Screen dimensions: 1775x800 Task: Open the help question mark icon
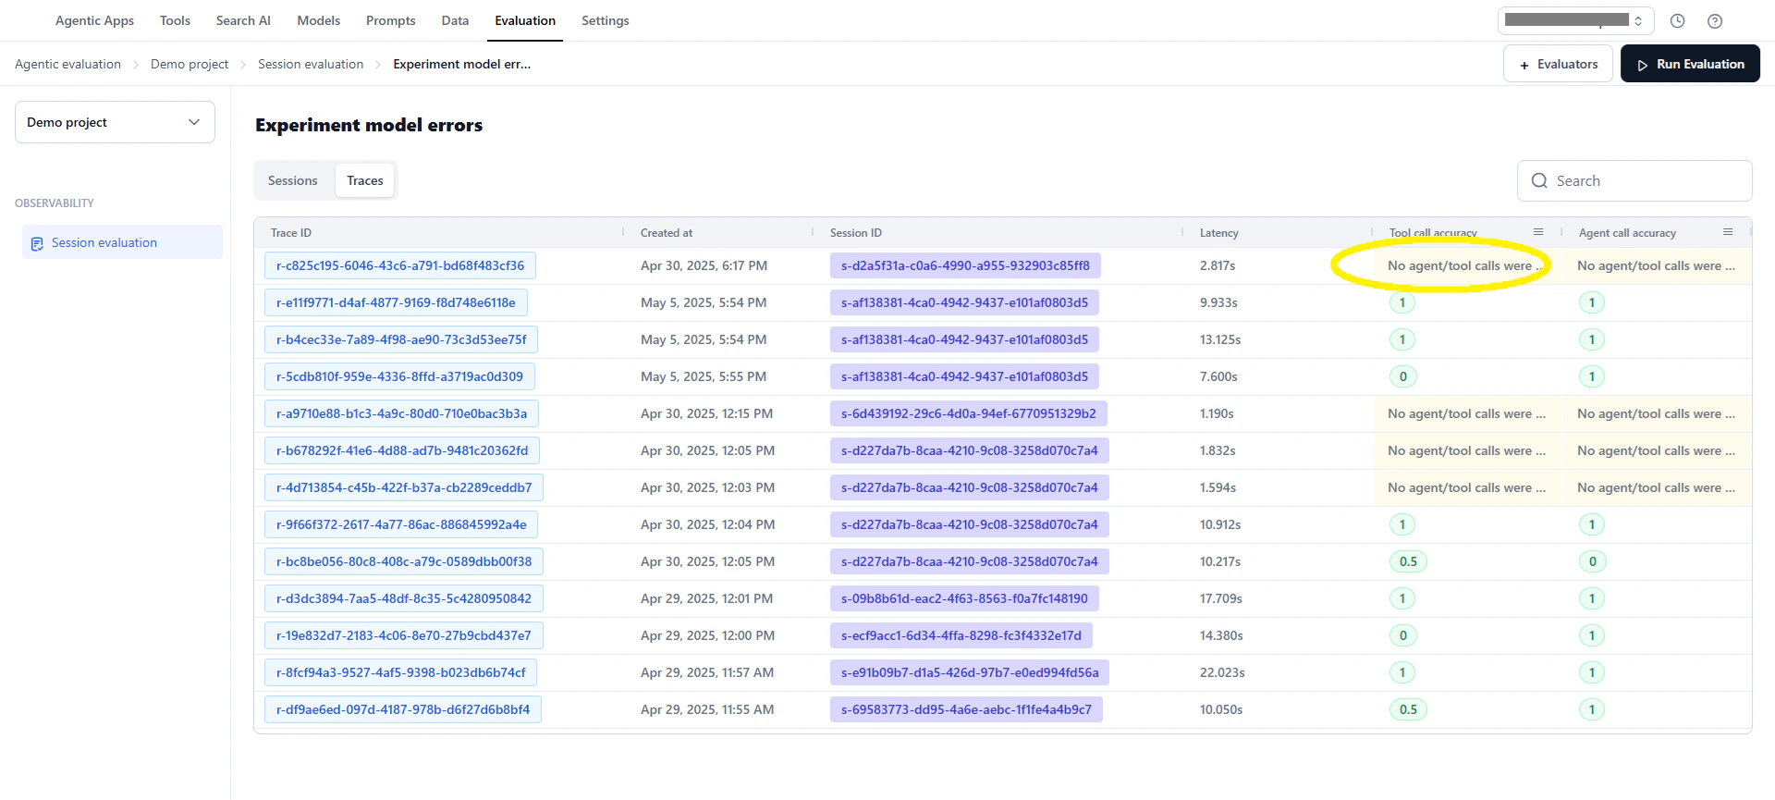pos(1715,21)
